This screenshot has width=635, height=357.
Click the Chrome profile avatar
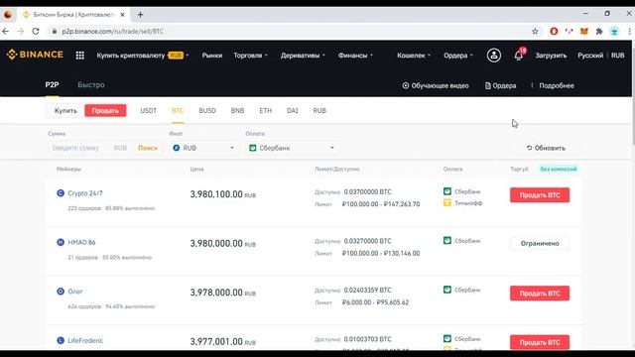(614, 31)
